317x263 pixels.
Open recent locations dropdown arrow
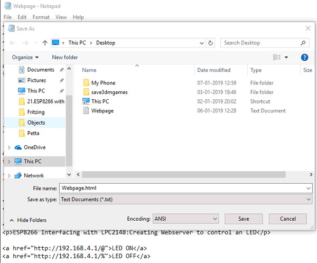[x=36, y=43]
